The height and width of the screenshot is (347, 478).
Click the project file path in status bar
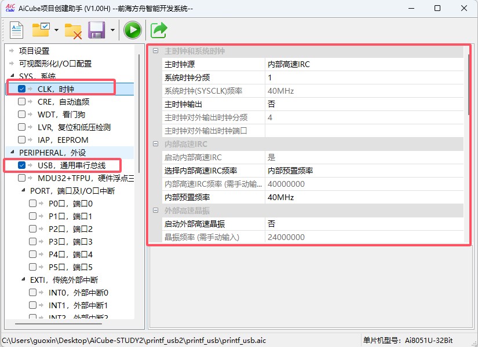coord(134,340)
